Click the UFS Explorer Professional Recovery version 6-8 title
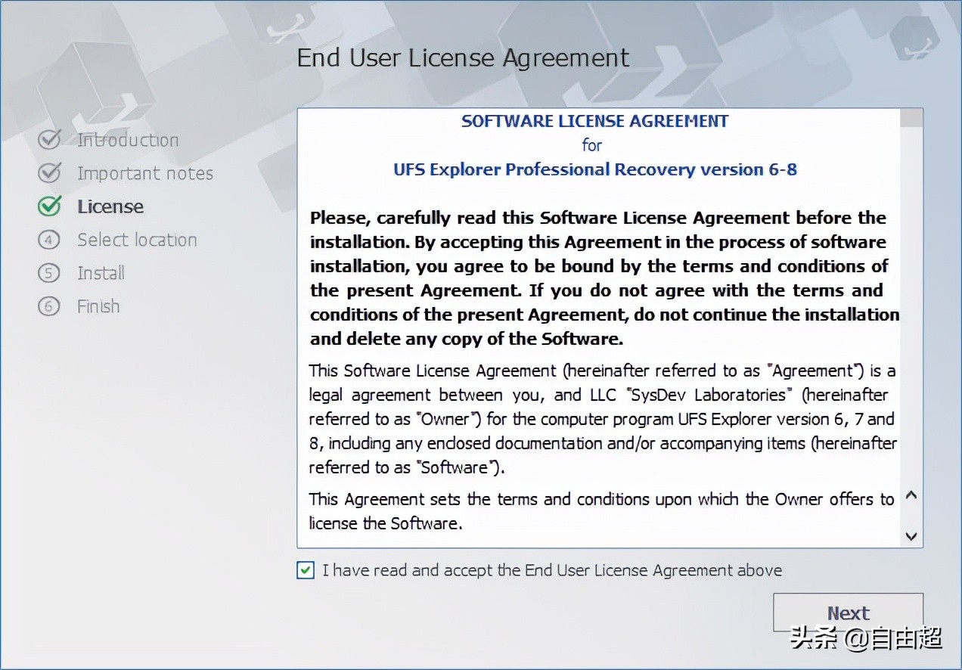 coord(595,169)
